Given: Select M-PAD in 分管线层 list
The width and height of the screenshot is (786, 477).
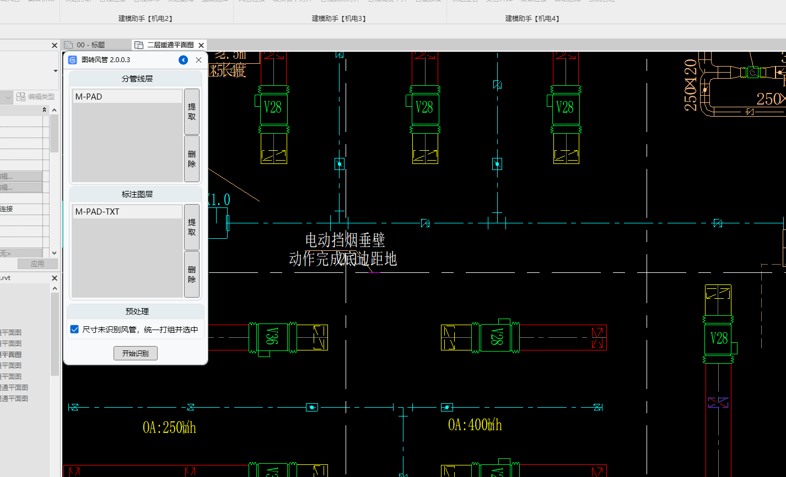Looking at the screenshot, I should coord(127,96).
